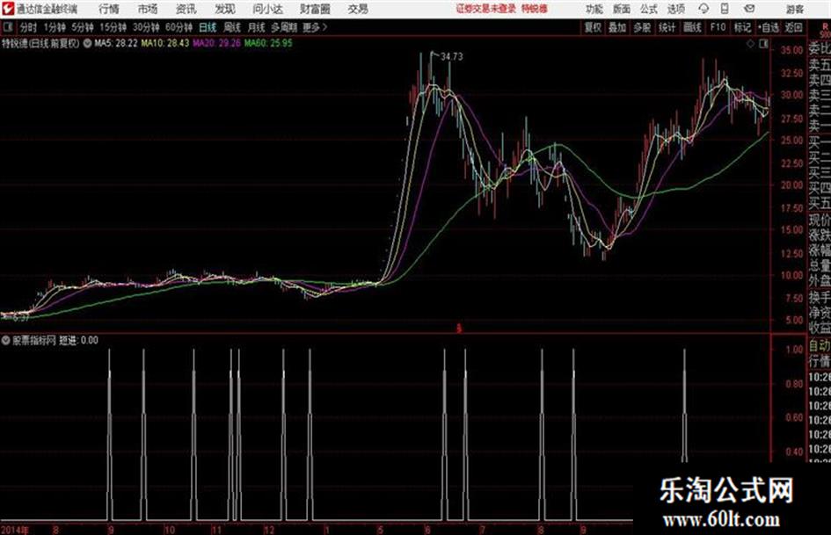
Task: Switch to 月线 monthly tab
Action: coord(257,27)
